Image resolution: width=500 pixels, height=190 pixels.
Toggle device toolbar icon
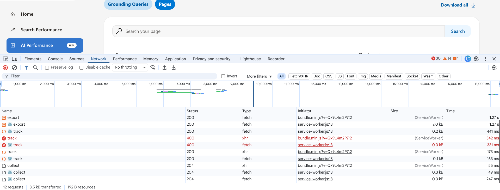click(15, 59)
